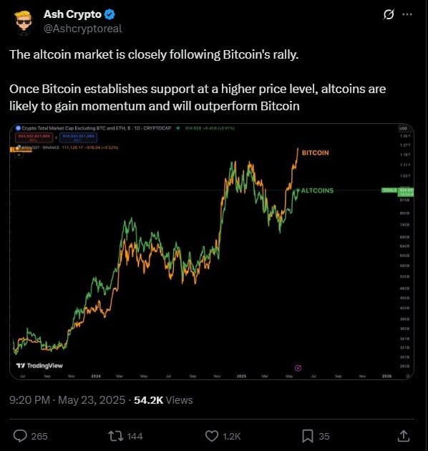Click the share upload icon
428x451 pixels.
[x=404, y=436]
